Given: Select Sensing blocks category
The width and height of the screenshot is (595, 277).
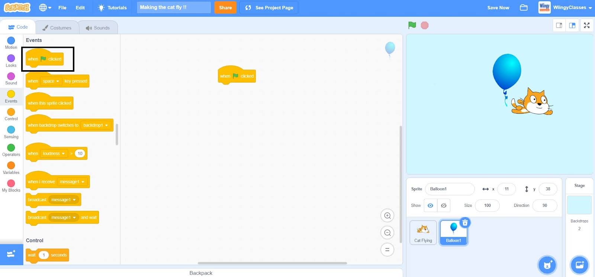Looking at the screenshot, I should point(11,132).
